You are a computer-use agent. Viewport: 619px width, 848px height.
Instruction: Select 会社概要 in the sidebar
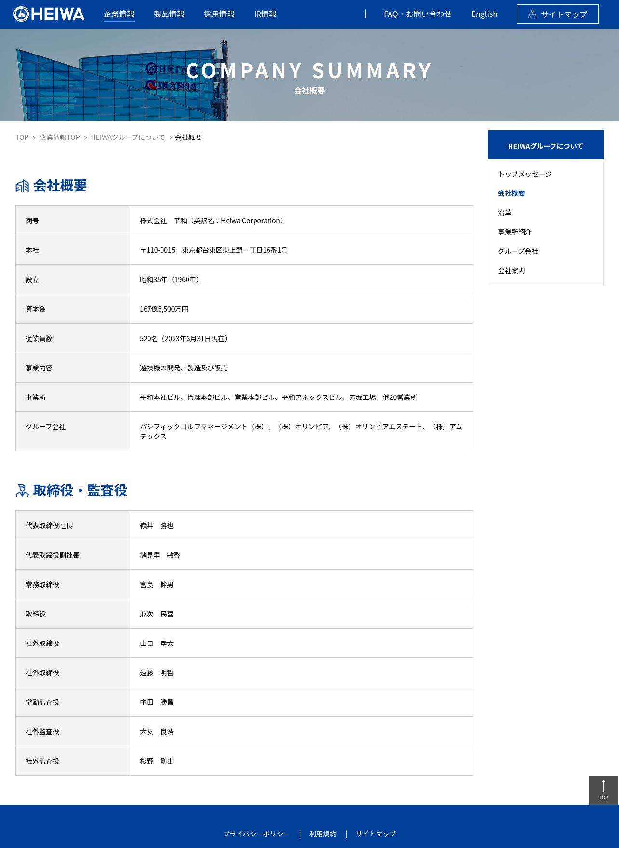pos(511,193)
